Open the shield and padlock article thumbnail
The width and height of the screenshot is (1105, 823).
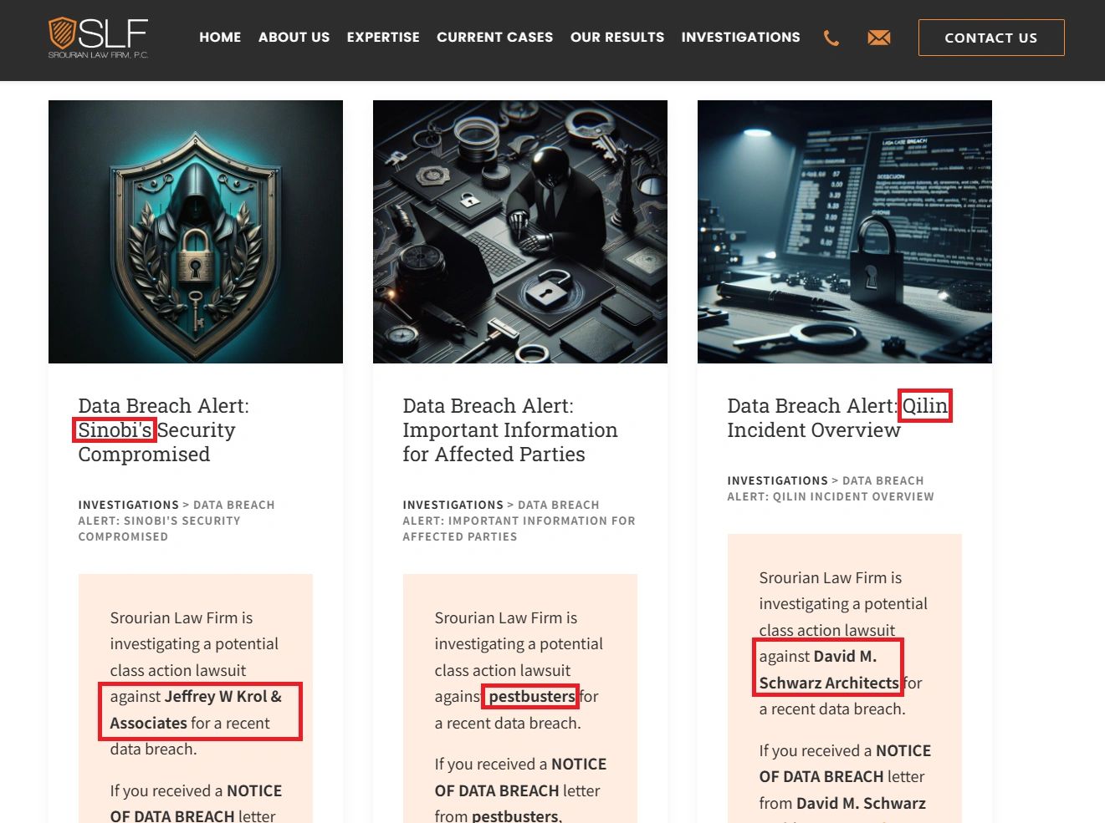pyautogui.click(x=196, y=231)
